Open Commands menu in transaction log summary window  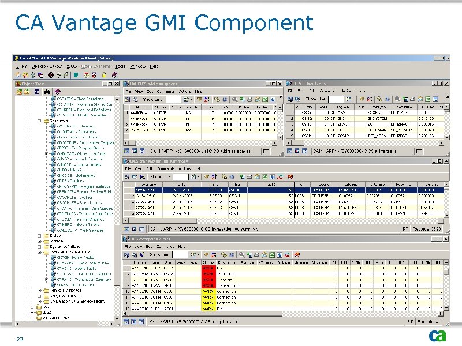click(x=166, y=168)
